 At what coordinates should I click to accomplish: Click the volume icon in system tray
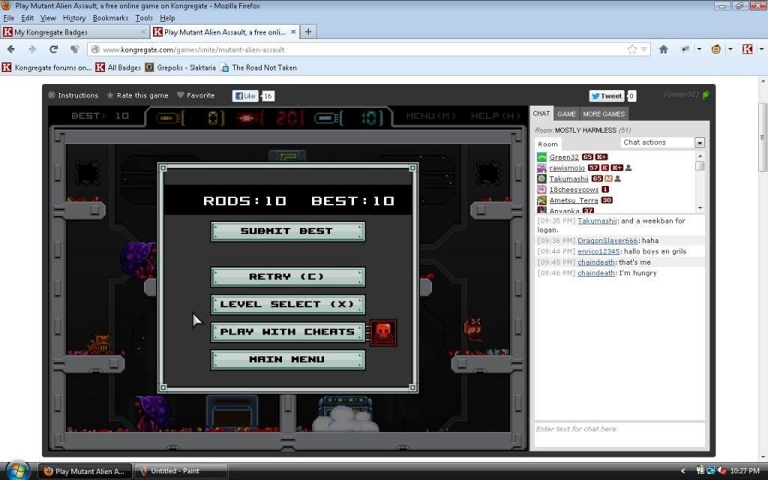click(x=722, y=471)
